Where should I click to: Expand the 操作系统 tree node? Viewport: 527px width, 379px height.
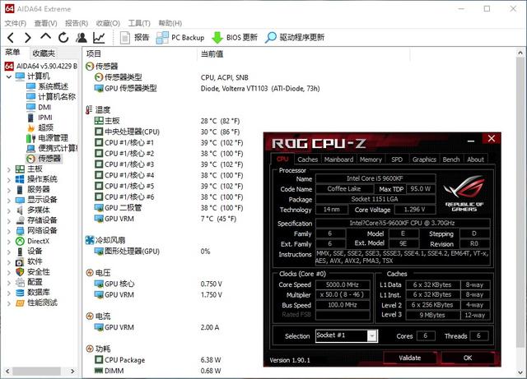[9, 179]
